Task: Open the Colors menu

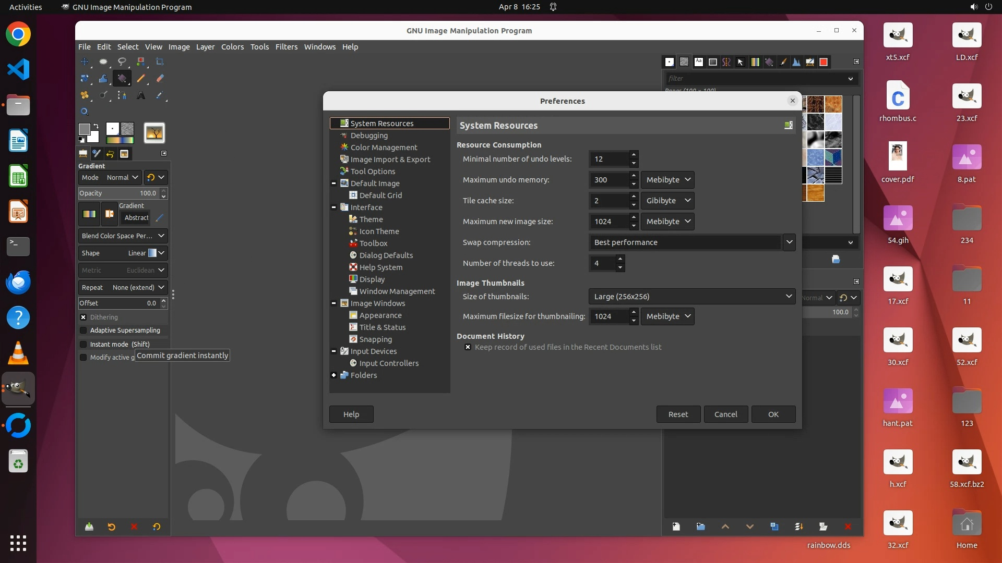Action: (x=232, y=47)
